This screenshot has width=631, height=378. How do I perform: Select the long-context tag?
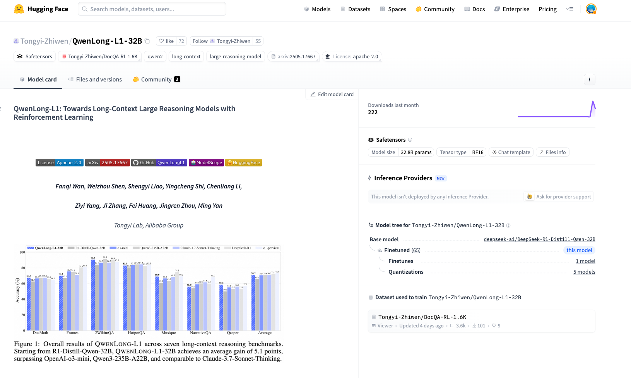186,56
